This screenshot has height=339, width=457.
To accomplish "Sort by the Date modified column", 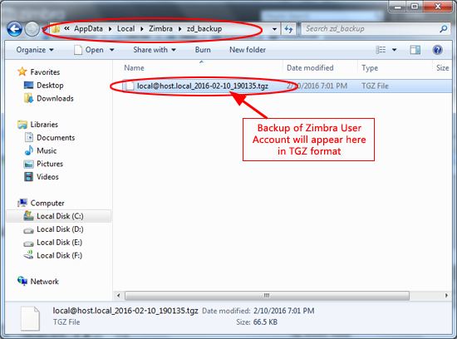I will tap(310, 68).
